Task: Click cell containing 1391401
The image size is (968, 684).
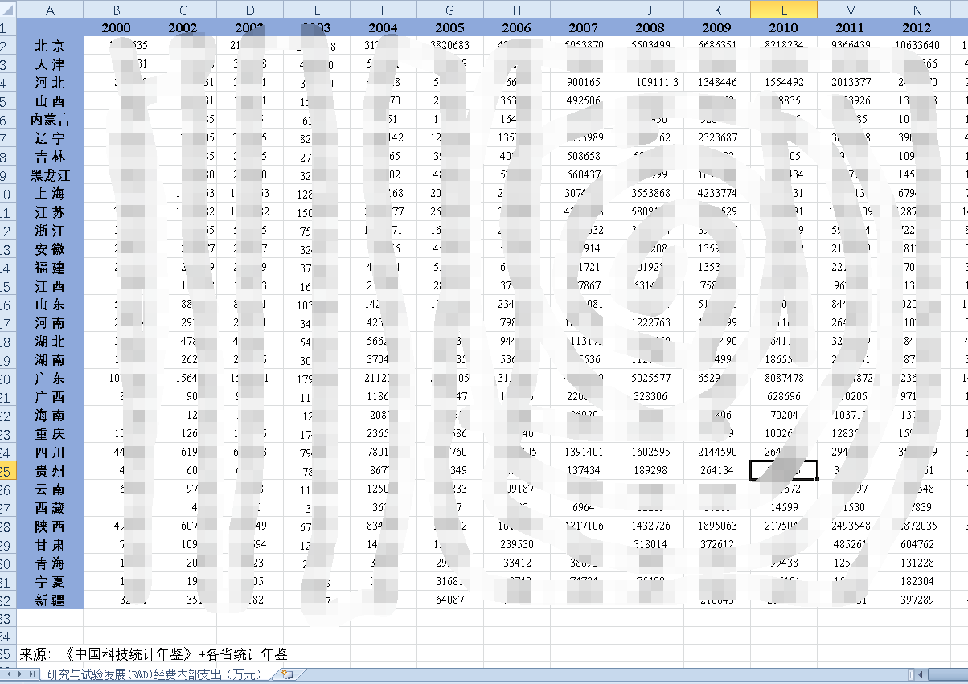Action: click(583, 453)
